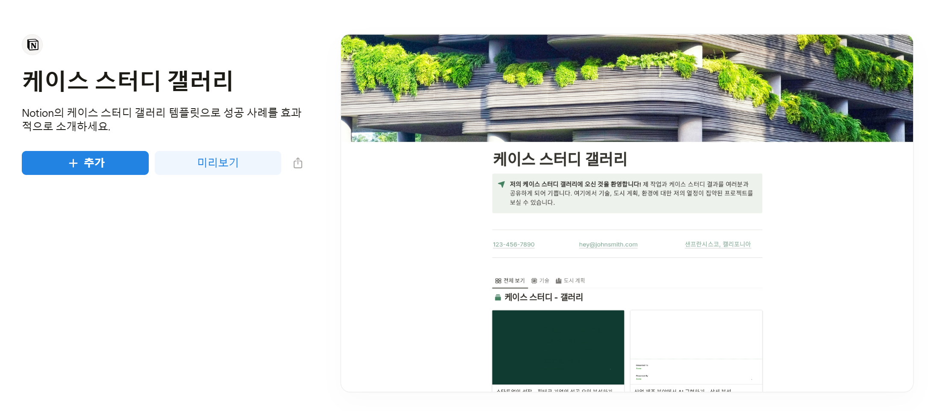
Task: Switch to the 도시 계획 tab
Action: point(570,281)
